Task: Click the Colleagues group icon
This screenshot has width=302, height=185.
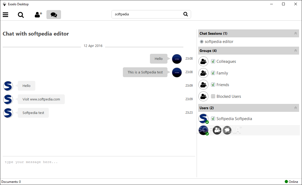Action: point(203,61)
